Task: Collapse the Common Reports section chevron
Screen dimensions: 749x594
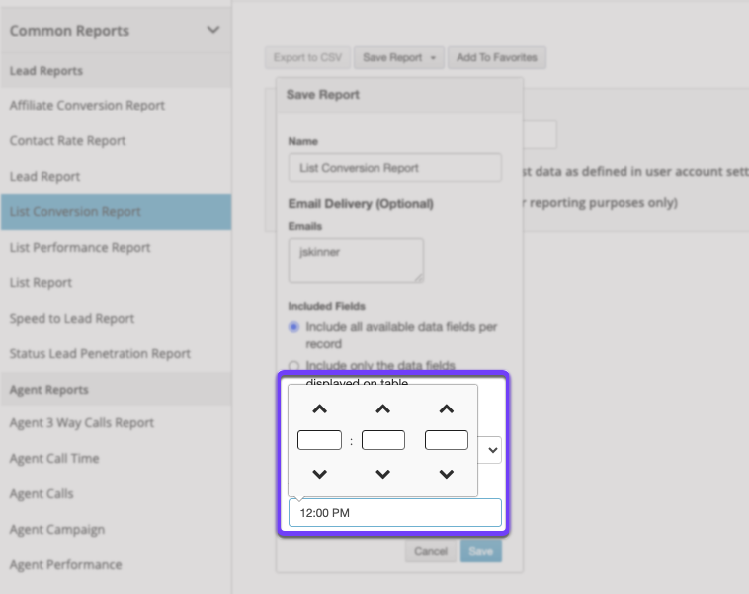Action: (x=213, y=30)
